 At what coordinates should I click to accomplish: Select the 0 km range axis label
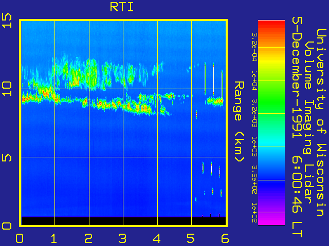point(7,226)
